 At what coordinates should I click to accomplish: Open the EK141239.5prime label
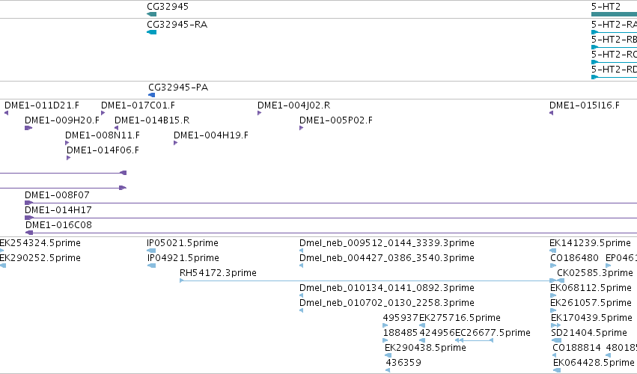[x=591, y=243]
